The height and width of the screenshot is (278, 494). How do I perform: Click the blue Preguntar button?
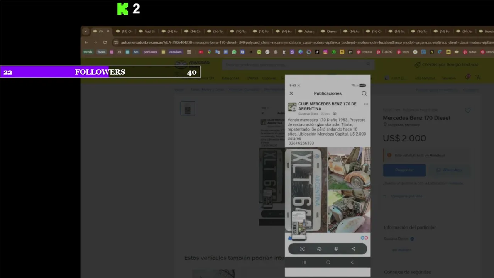[404, 170]
